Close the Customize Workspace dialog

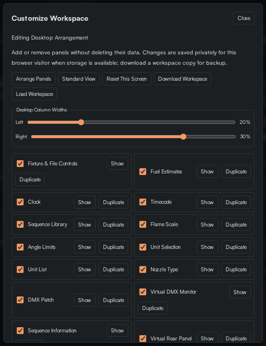click(x=244, y=18)
